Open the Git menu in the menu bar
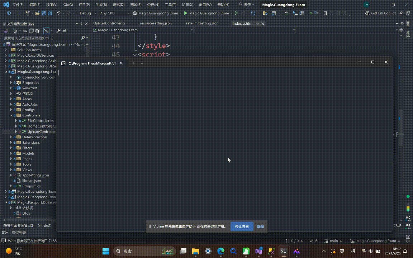 (x=68, y=5)
